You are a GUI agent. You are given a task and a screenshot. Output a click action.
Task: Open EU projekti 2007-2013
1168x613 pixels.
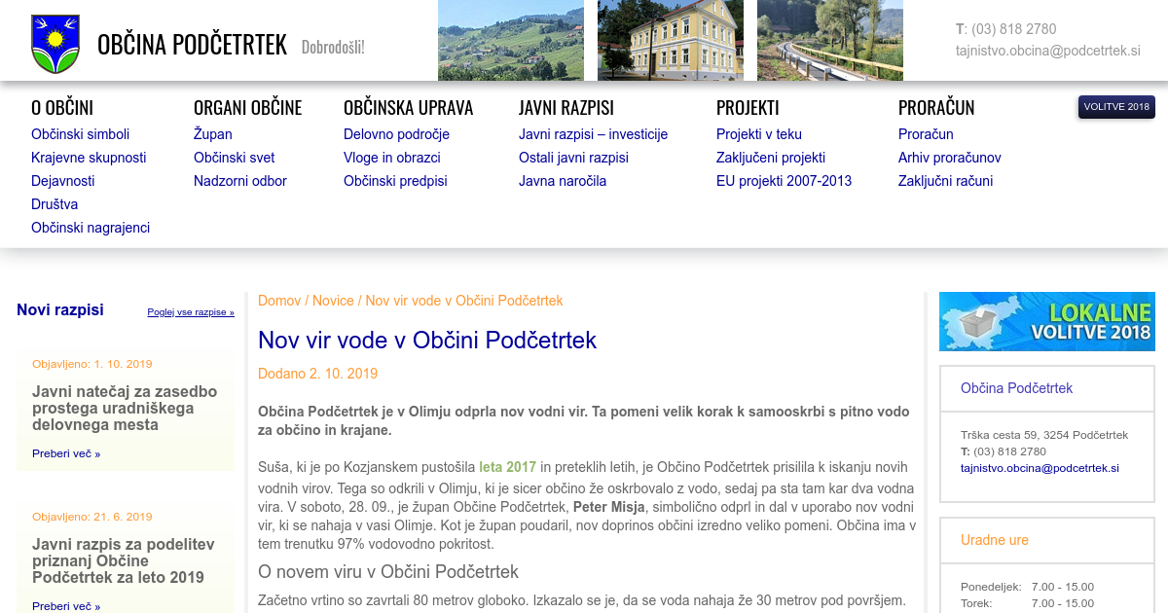point(784,181)
